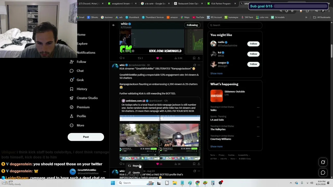Bookmark the GreatWhiteMike OBLITERATES post
Viewport: 333px width, 187px height.
point(194,164)
